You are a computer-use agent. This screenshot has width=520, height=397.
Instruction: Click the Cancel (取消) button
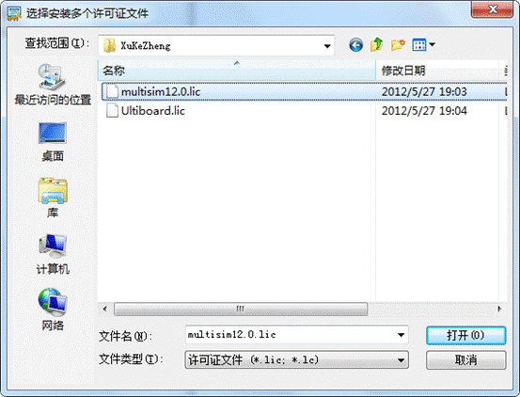point(466,360)
